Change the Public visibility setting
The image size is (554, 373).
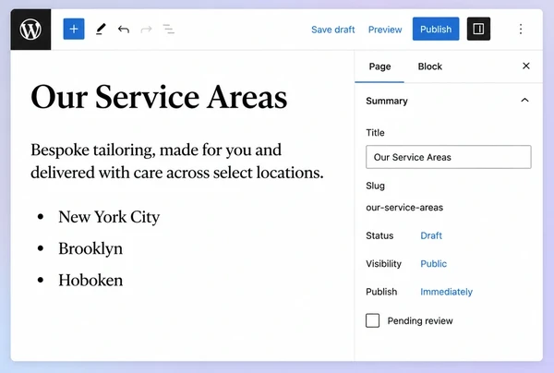click(x=434, y=264)
